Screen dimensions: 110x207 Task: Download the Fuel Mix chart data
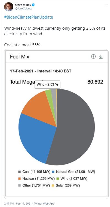(101, 57)
